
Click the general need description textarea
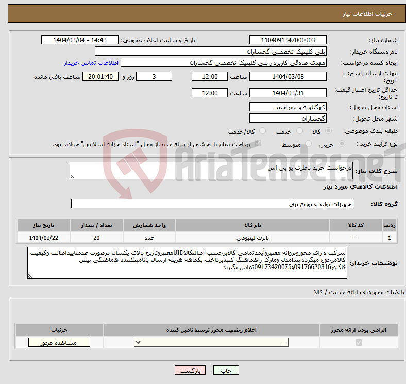click(211, 171)
